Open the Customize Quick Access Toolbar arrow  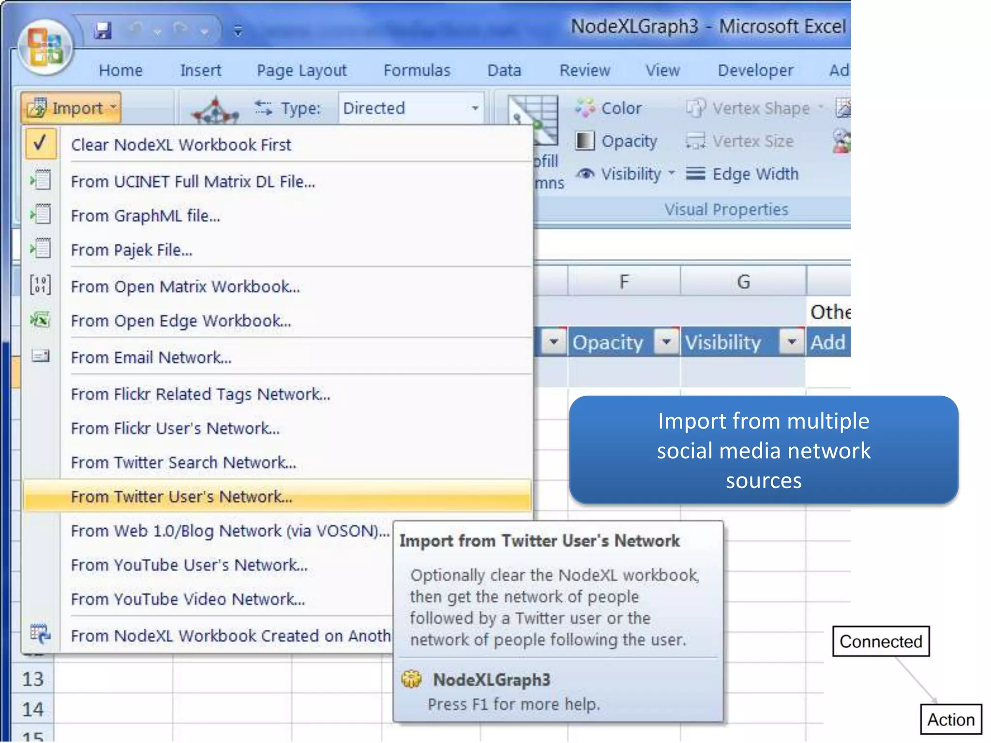[238, 31]
